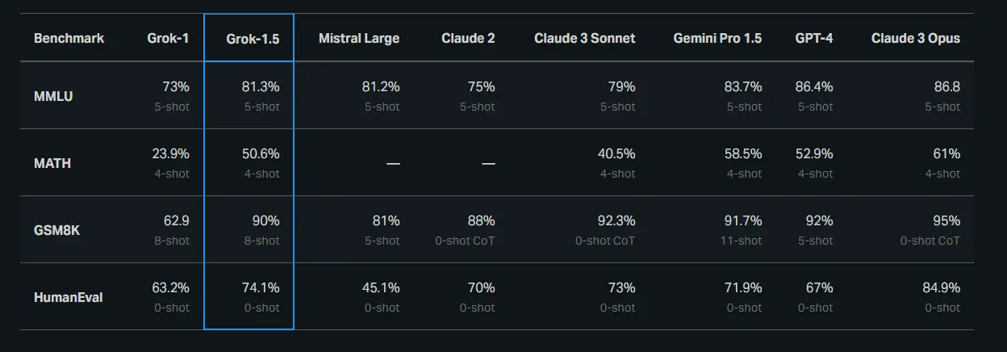This screenshot has width=1007, height=352.
Task: Click Grok-1's 23.9% MATH score
Action: [x=170, y=153]
